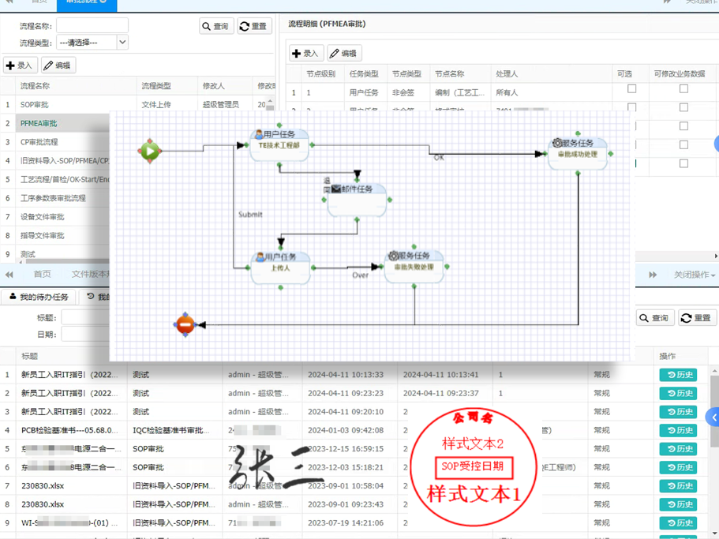Tick 可修改业务数据 checkbox in detail row 1
Image resolution: width=719 pixels, height=539 pixels.
tap(683, 88)
